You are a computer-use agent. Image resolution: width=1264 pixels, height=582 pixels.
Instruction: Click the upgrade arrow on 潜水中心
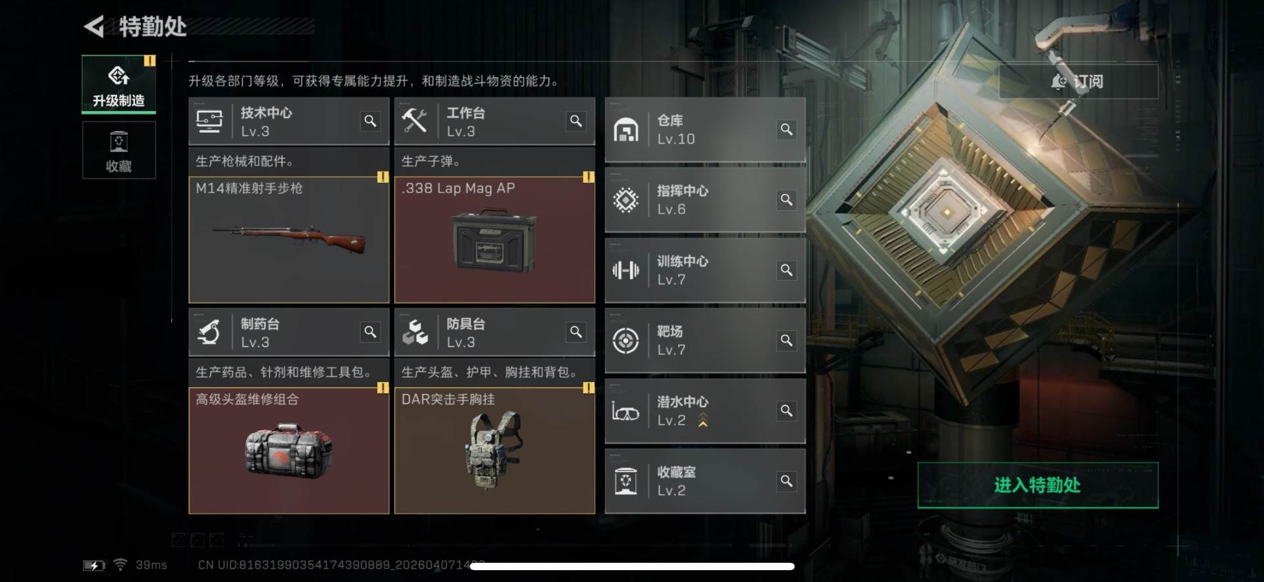703,420
